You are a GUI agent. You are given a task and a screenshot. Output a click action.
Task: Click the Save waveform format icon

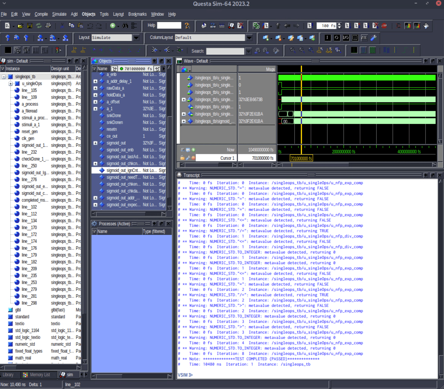(29, 25)
